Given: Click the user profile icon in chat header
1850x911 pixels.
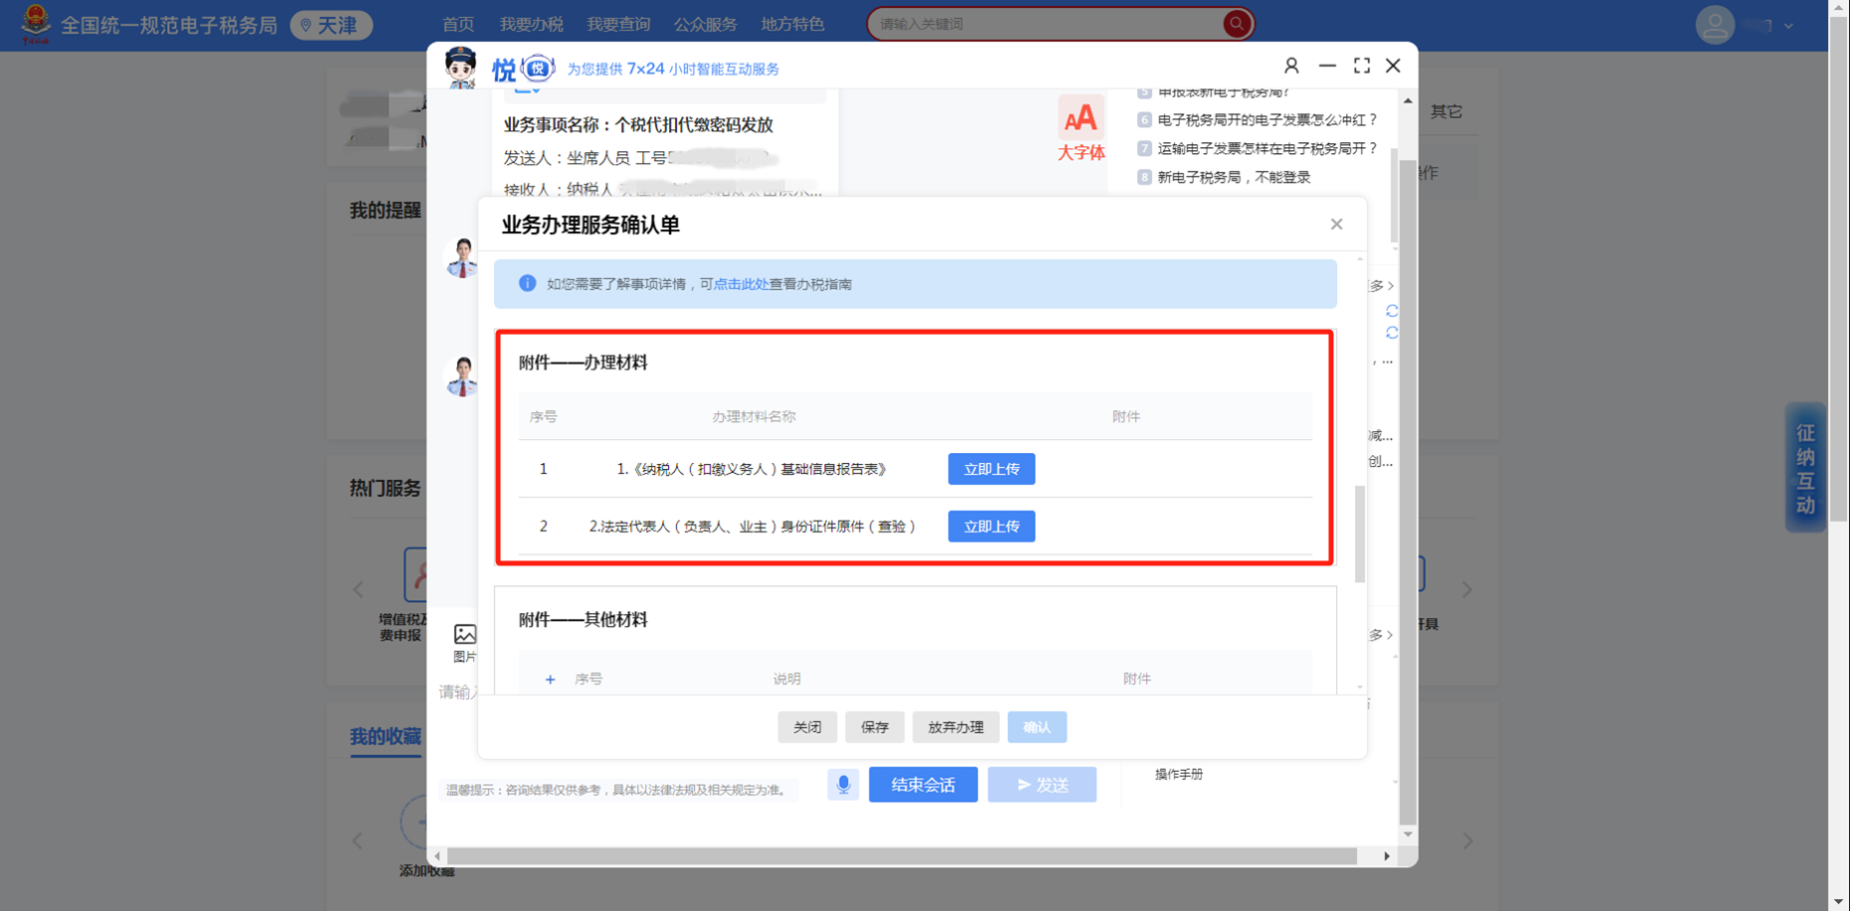Looking at the screenshot, I should coord(1291,66).
